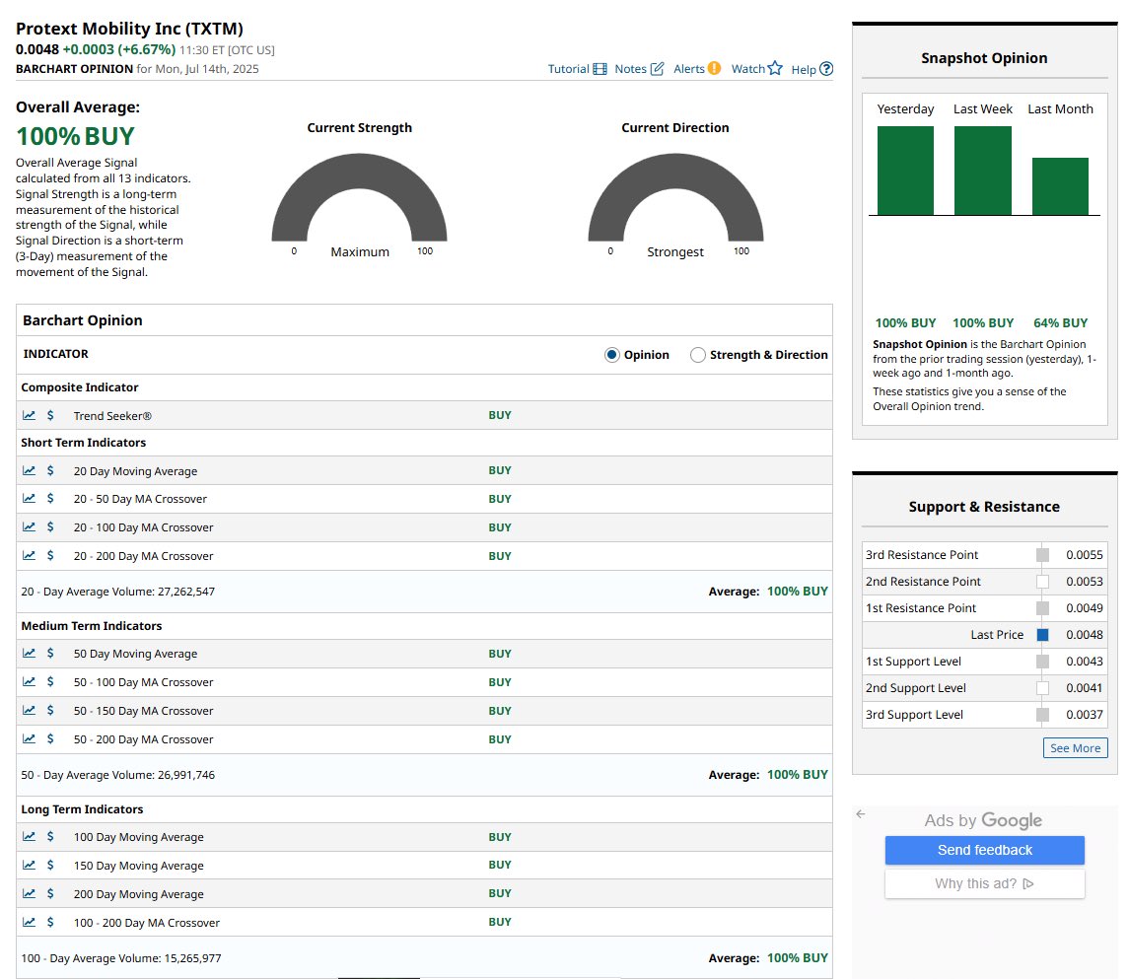
Task: Open chart icon for 20 - 200 Day MA Crossover
Action: (29, 555)
